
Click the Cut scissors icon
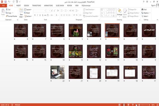7,10
